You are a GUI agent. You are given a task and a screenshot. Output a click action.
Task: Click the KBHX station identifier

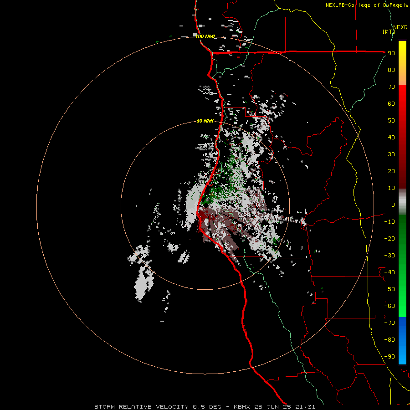[242, 407]
